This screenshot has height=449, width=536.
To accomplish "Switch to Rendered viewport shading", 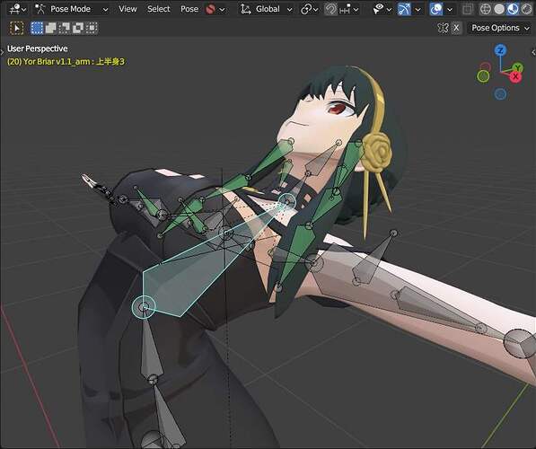I will (527, 9).
